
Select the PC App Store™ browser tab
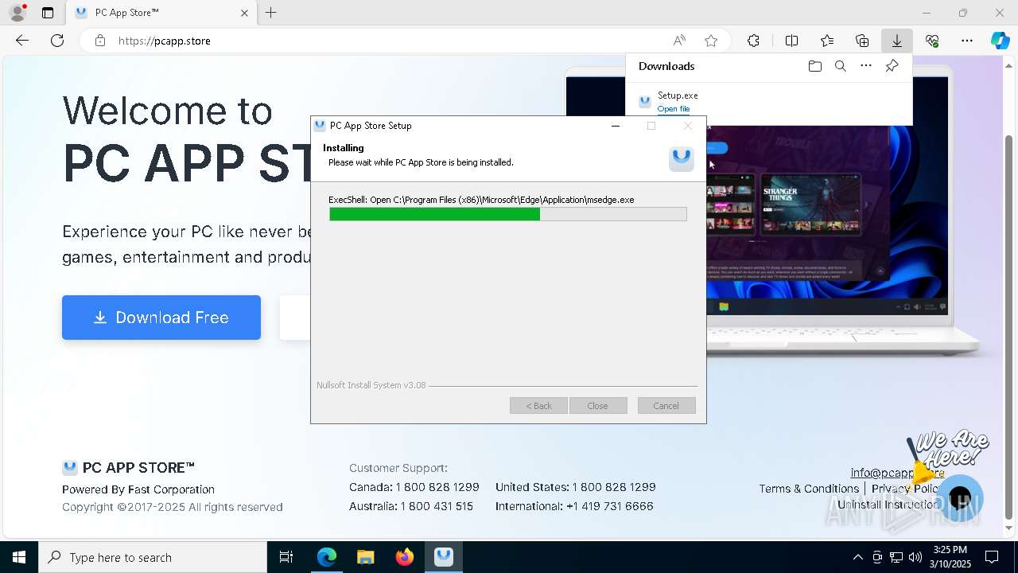coord(161,13)
